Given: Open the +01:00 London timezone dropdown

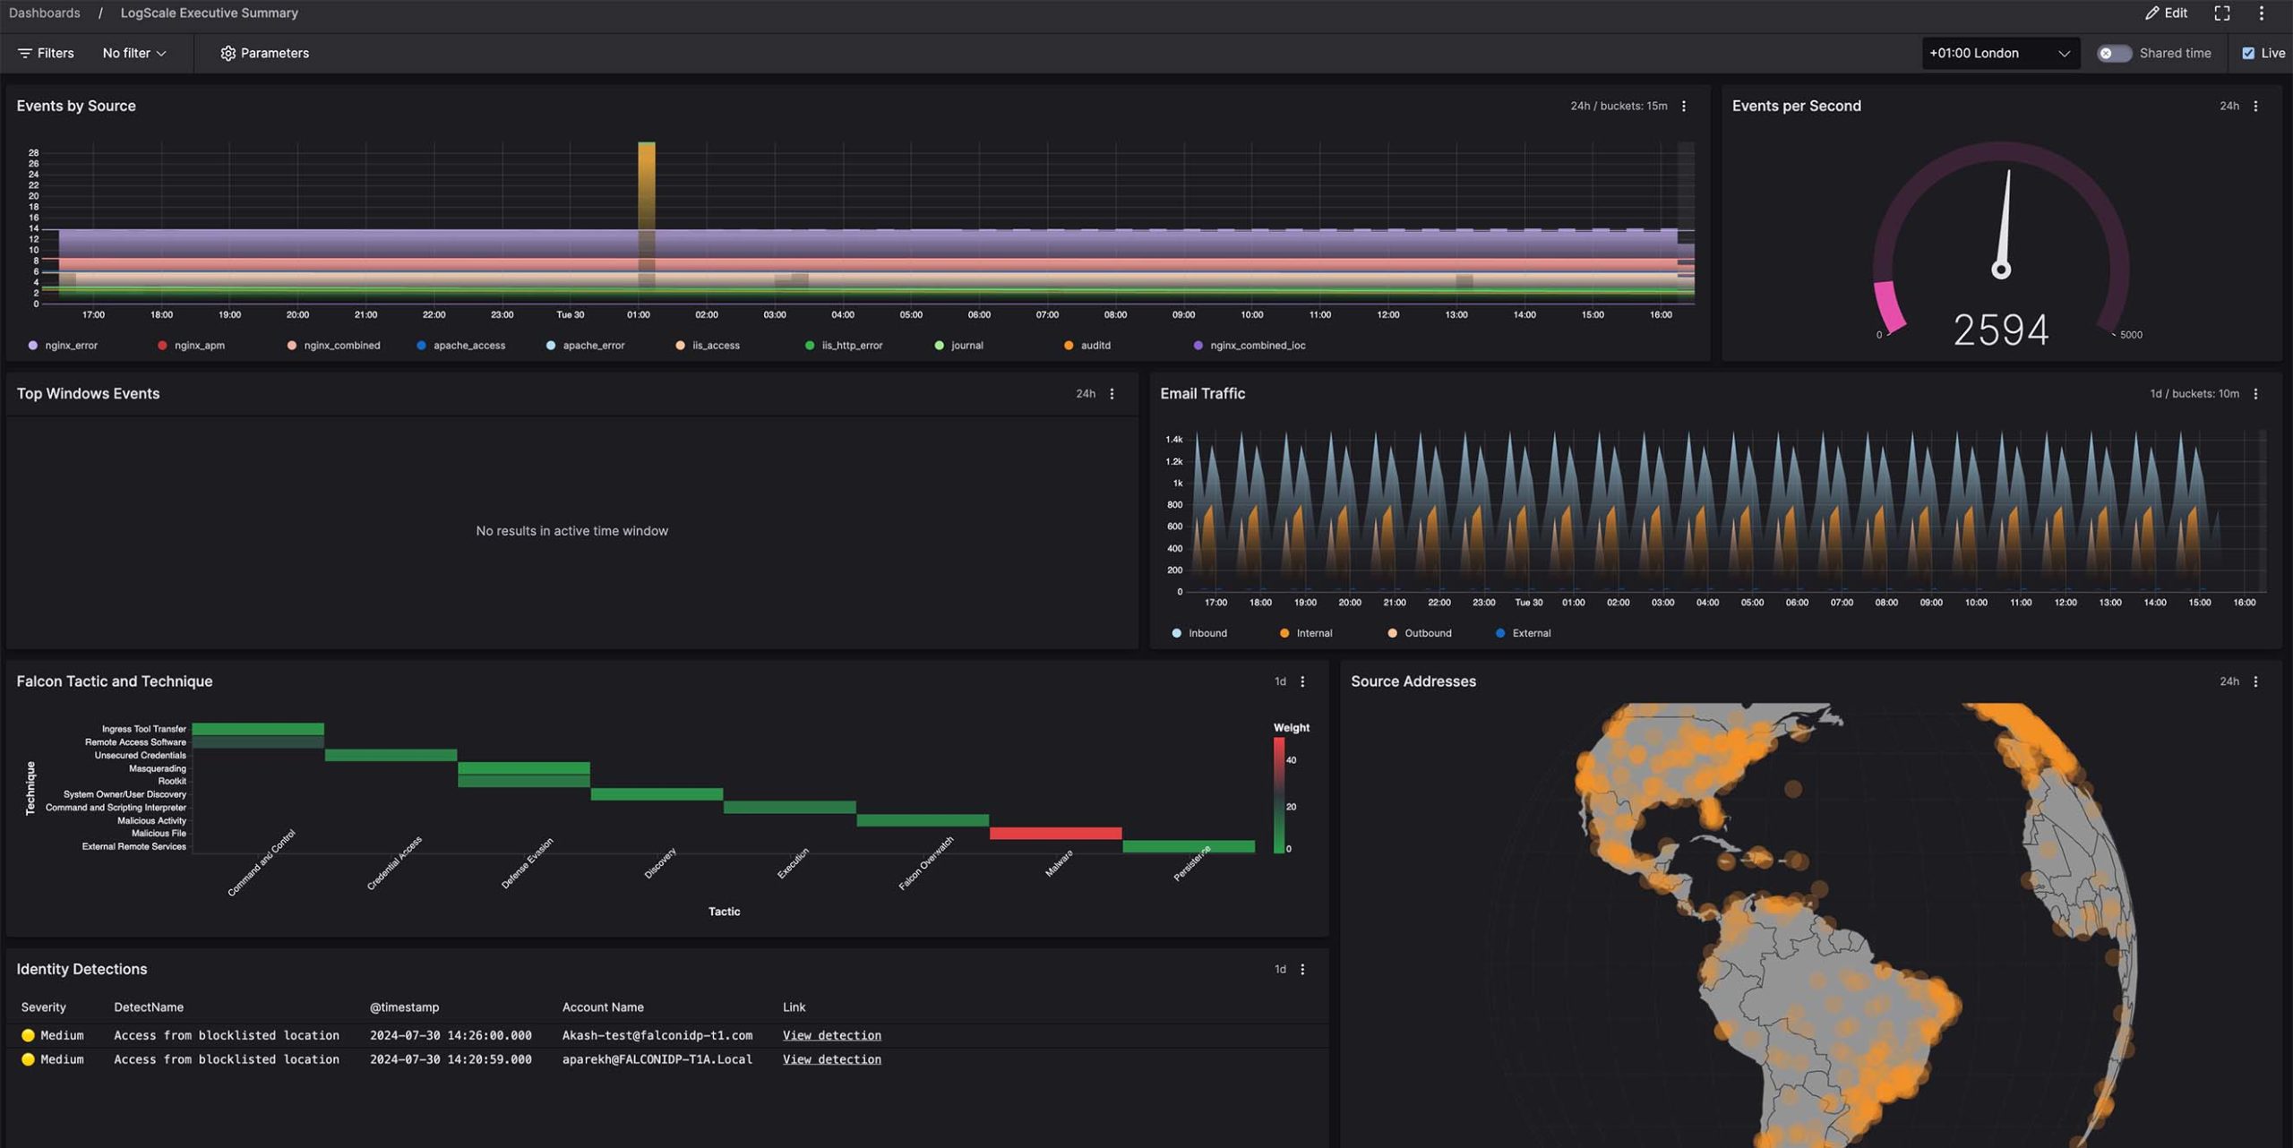Looking at the screenshot, I should tap(2000, 53).
